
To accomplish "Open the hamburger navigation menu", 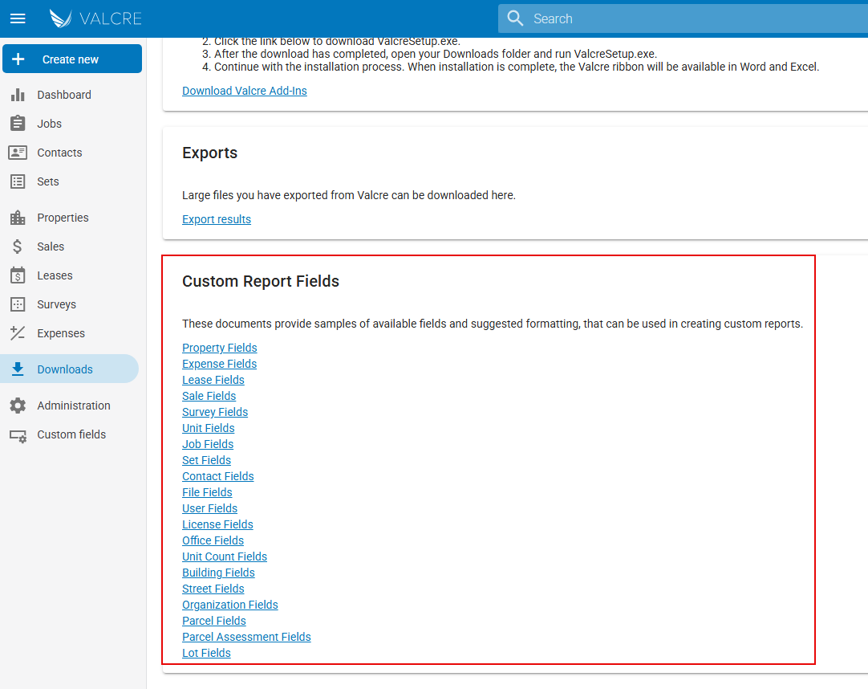I will 18,18.
